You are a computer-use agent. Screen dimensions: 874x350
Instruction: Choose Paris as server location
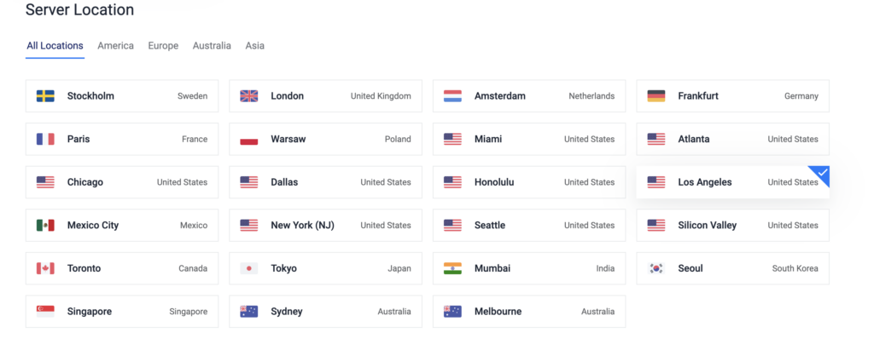point(122,139)
